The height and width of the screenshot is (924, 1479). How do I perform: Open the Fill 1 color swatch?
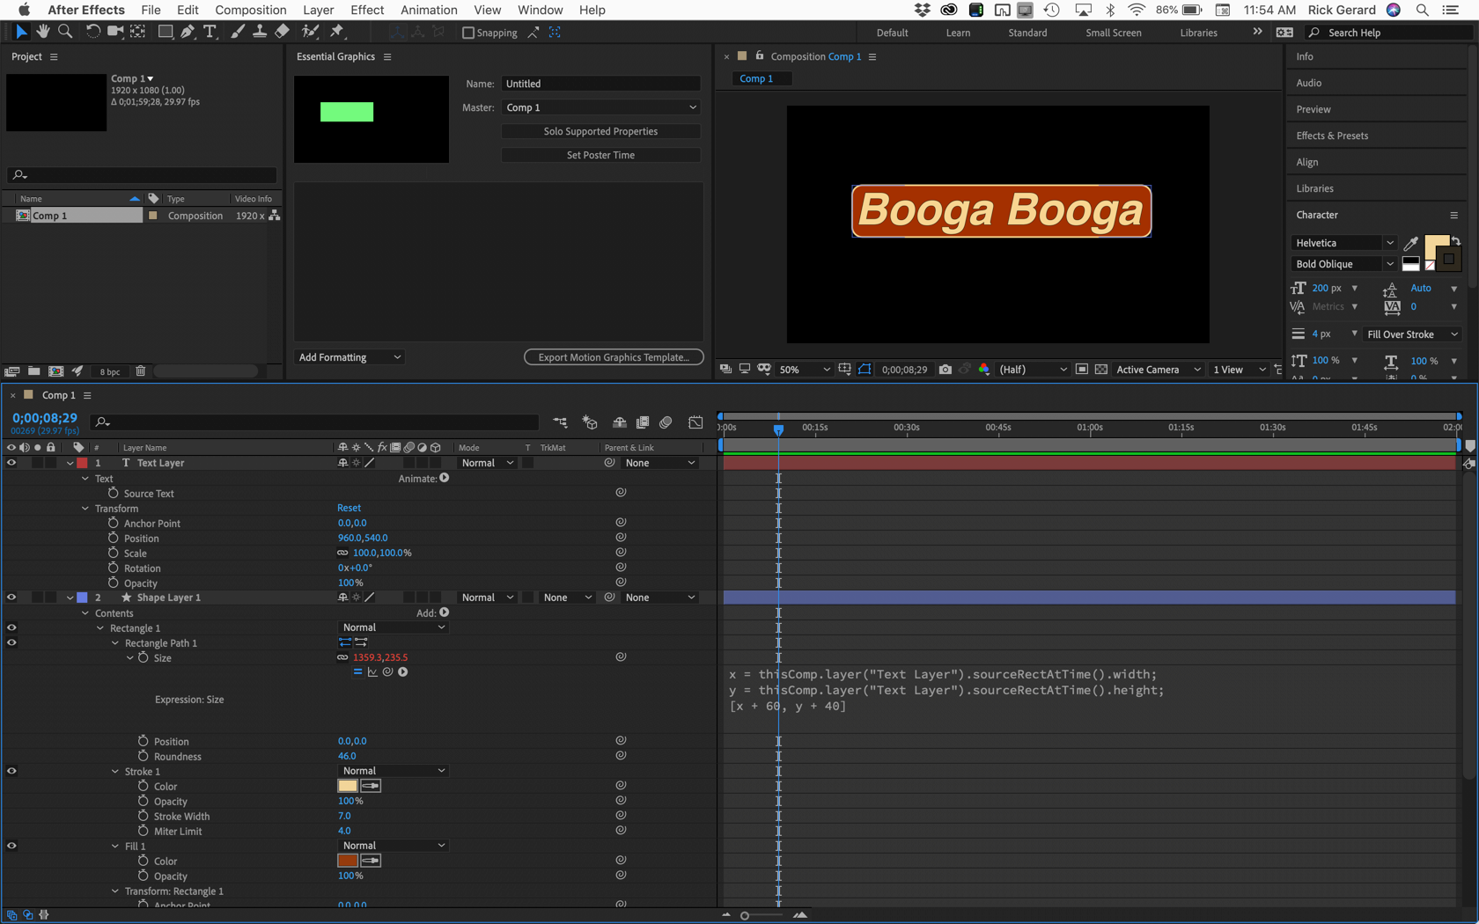pyautogui.click(x=348, y=861)
